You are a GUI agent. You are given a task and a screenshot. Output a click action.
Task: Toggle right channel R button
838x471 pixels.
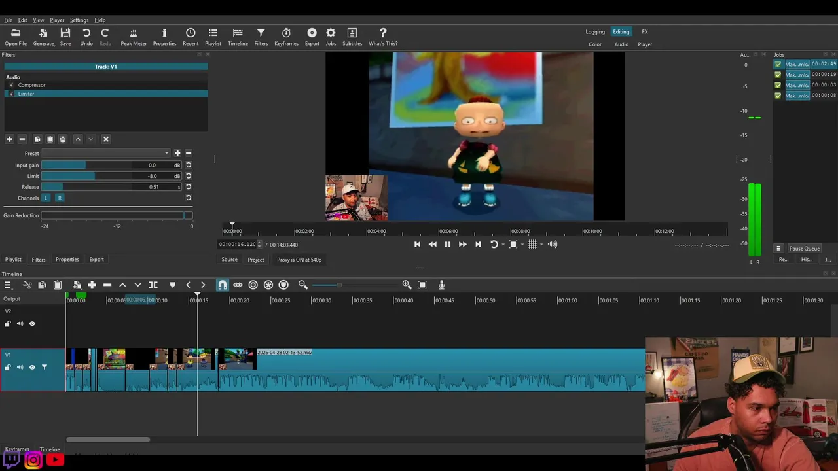60,198
